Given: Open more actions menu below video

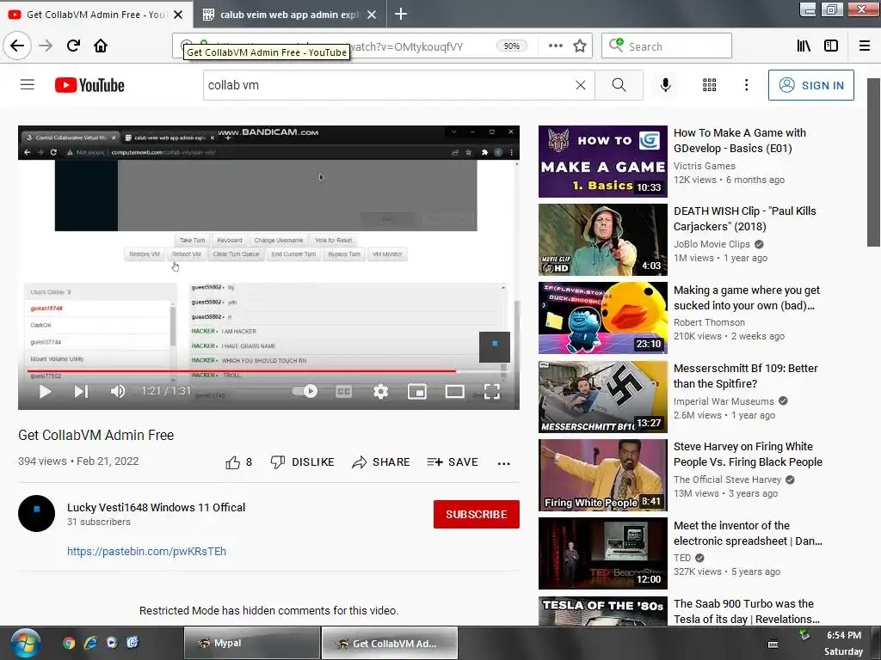Looking at the screenshot, I should pos(504,463).
